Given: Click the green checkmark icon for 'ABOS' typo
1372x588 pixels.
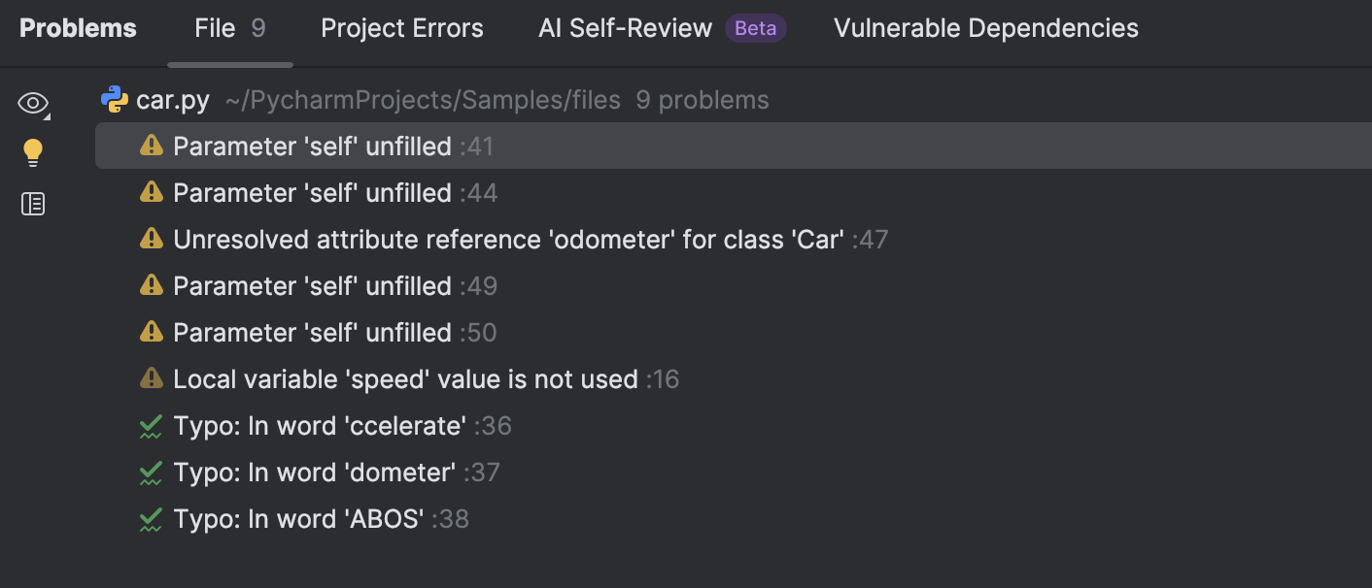Looking at the screenshot, I should coord(153,518).
